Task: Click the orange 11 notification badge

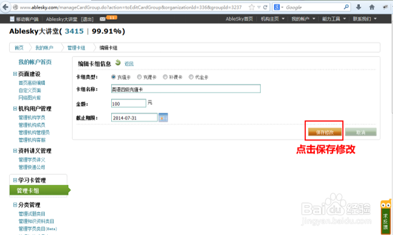Action: click(x=111, y=17)
